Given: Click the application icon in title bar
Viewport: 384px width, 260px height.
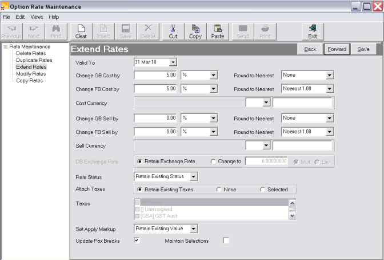Looking at the screenshot, I should [5, 6].
